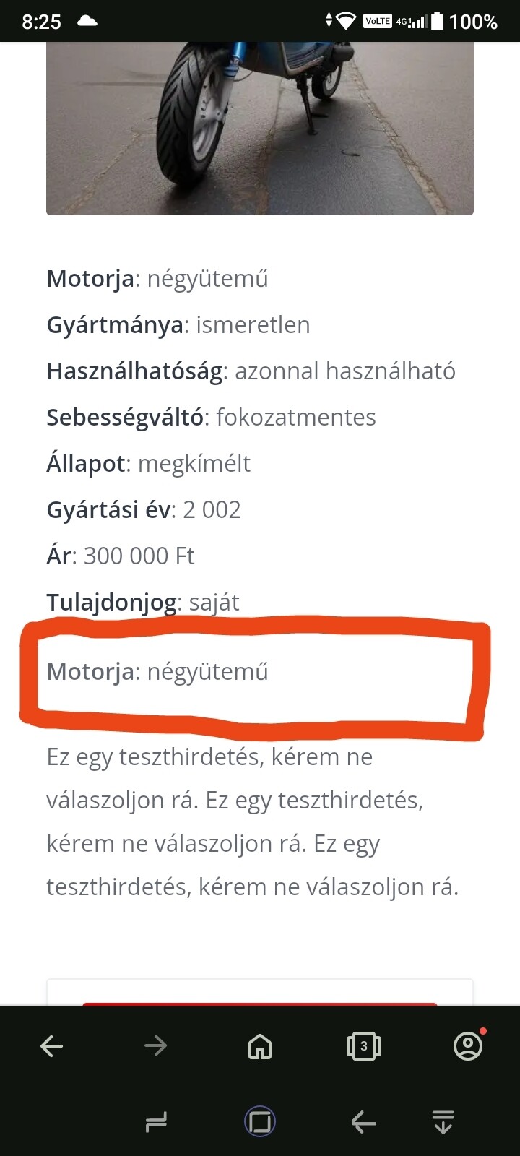Viewport: 520px width, 1156px height.
Task: Open the tab switcher showing 3 tabs
Action: [364, 1045]
